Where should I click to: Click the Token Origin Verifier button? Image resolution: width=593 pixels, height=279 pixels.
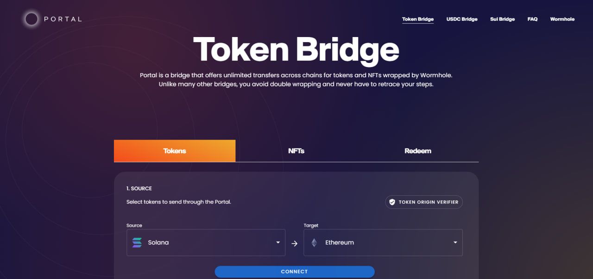coord(424,202)
